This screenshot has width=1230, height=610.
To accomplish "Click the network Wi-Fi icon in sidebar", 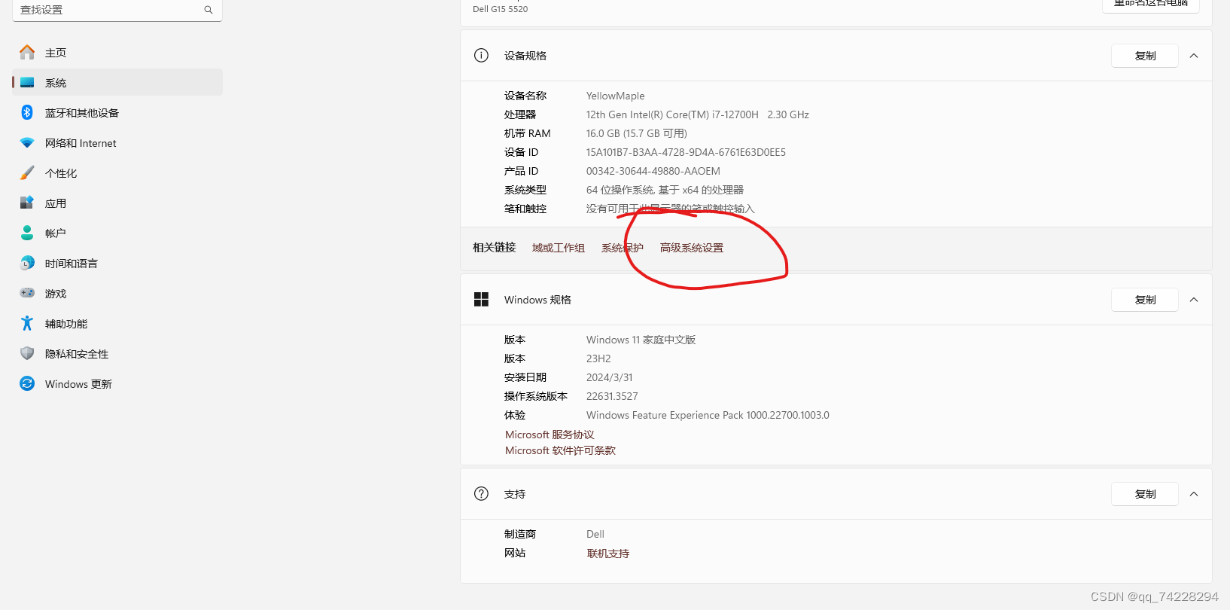I will coord(27,142).
